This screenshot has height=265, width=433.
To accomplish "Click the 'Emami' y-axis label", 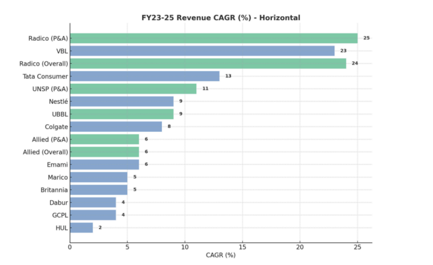I will tap(57, 165).
